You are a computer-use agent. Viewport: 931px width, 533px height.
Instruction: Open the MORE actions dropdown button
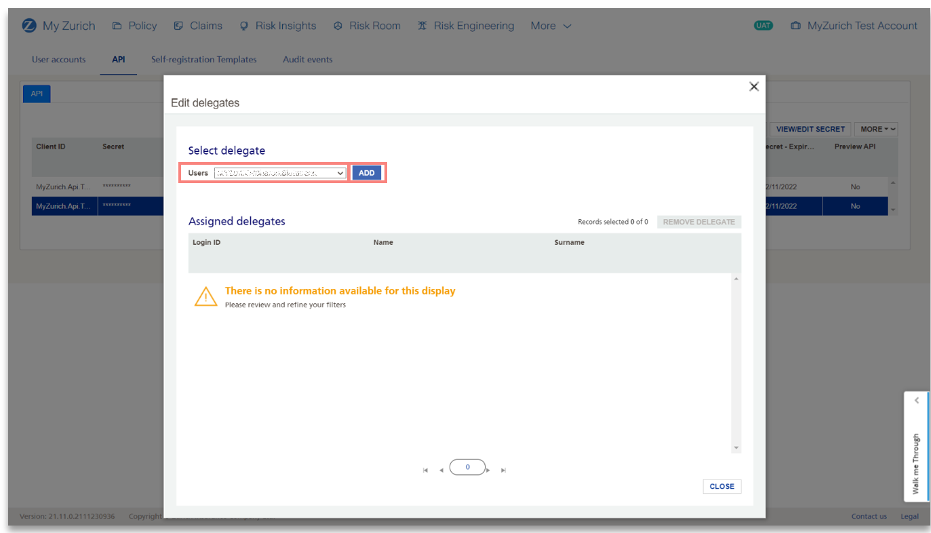875,129
